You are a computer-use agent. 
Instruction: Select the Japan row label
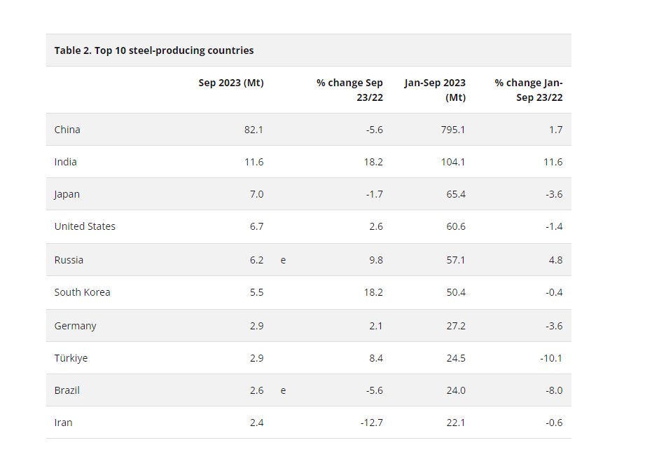[x=67, y=194]
